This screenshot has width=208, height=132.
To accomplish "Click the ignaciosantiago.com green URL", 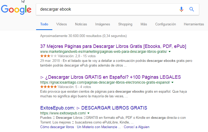I will [105, 83].
